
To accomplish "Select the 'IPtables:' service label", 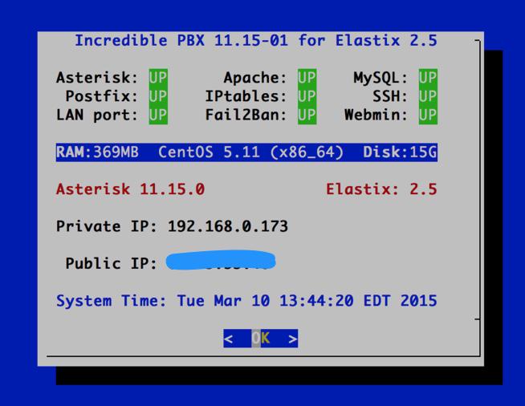I will (x=246, y=96).
